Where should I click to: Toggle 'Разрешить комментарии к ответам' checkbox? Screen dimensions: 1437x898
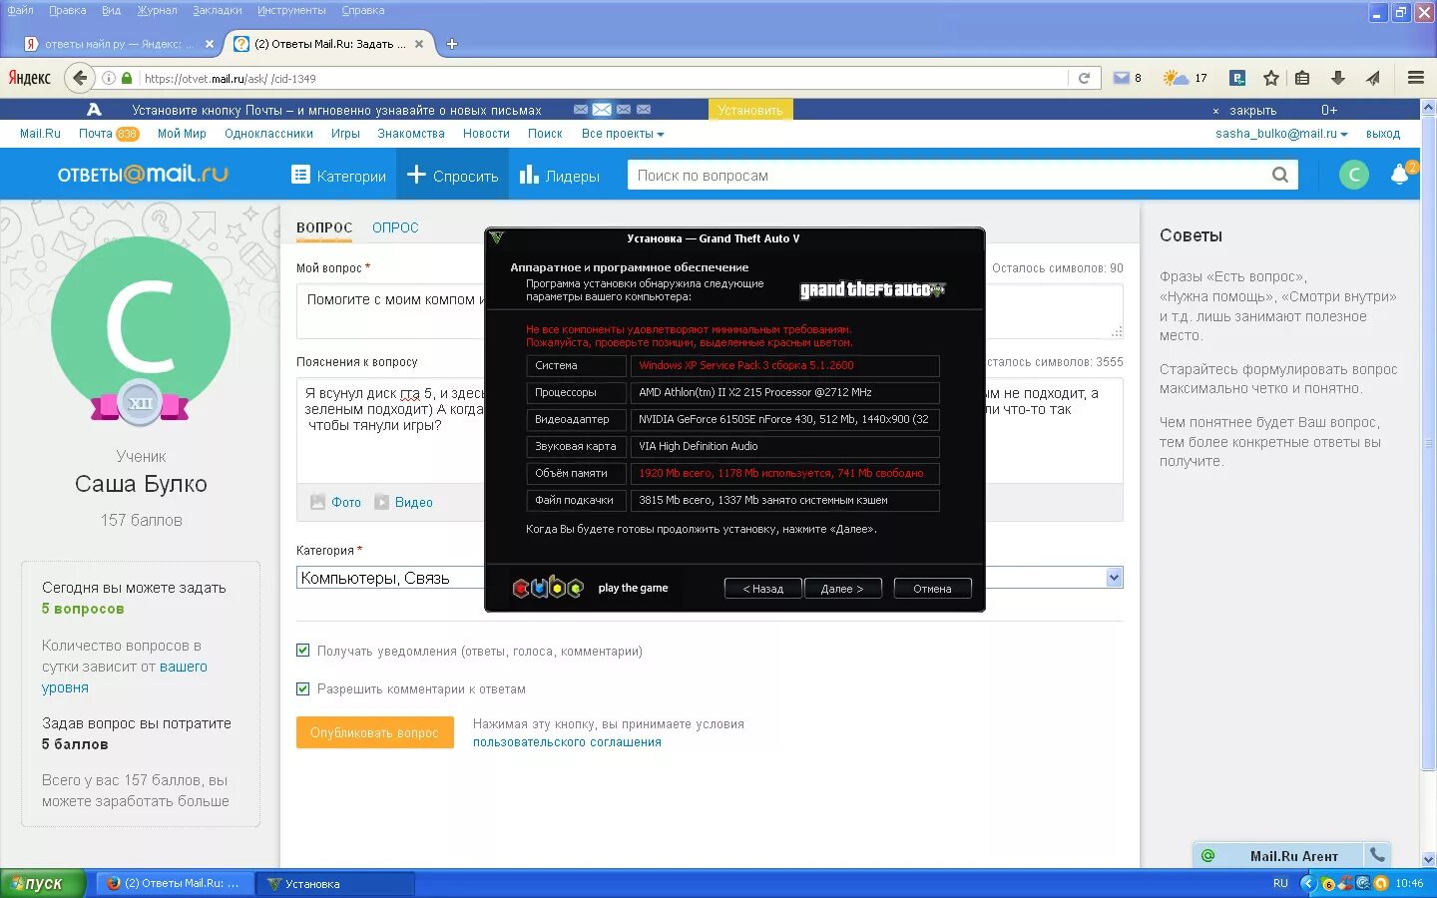click(x=303, y=688)
